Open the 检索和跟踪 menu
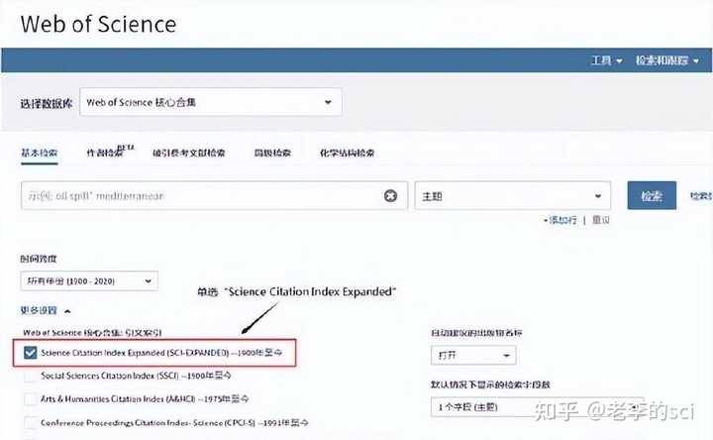713x440 pixels. tap(667, 60)
